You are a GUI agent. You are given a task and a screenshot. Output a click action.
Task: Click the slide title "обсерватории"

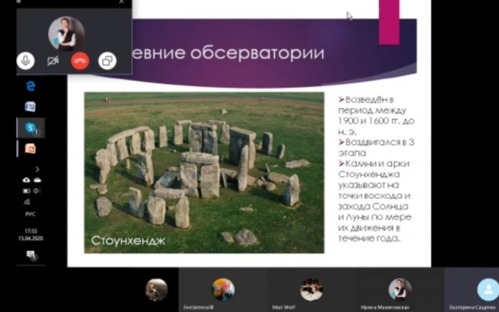257,53
